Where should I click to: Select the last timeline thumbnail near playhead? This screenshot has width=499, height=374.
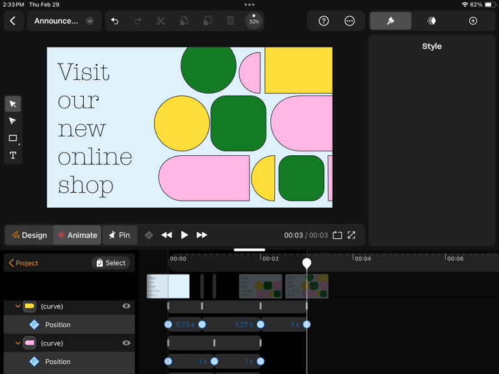(x=307, y=286)
